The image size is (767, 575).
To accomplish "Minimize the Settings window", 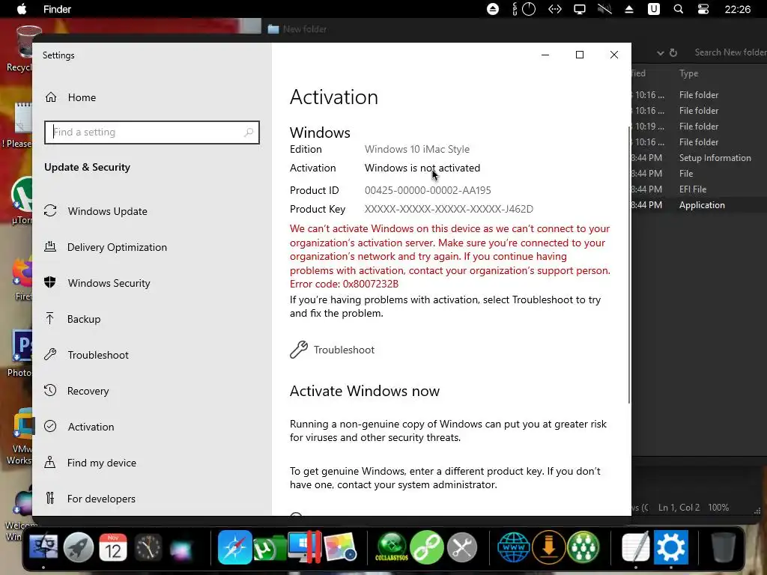I will click(x=545, y=55).
